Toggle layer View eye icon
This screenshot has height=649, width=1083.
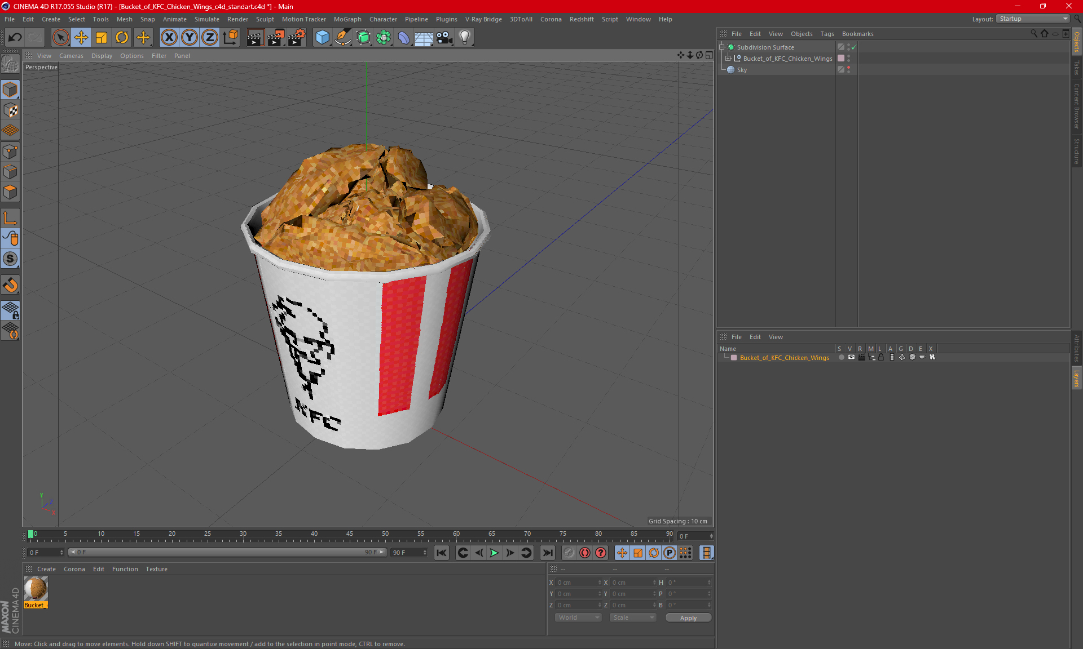[851, 357]
